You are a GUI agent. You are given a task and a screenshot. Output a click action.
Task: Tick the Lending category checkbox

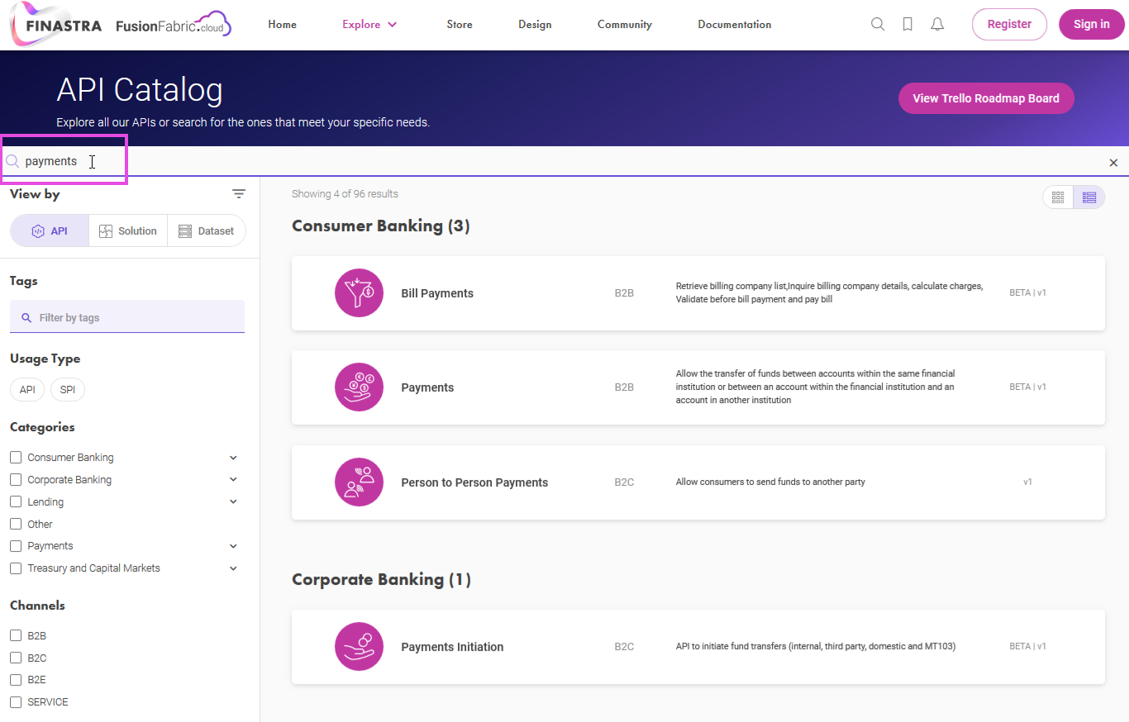coord(16,502)
